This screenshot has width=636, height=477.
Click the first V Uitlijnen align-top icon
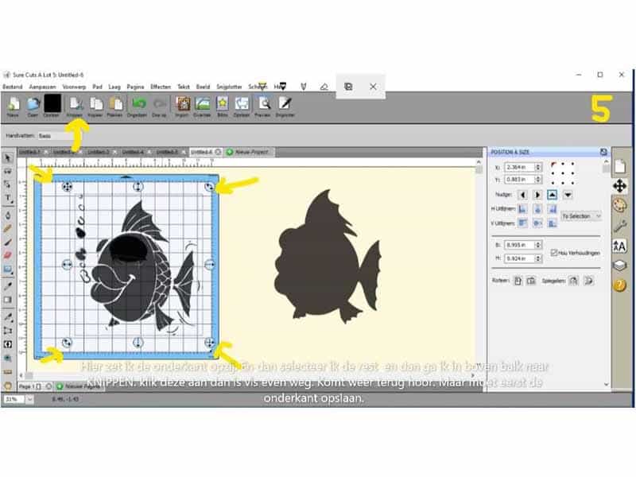click(x=522, y=223)
